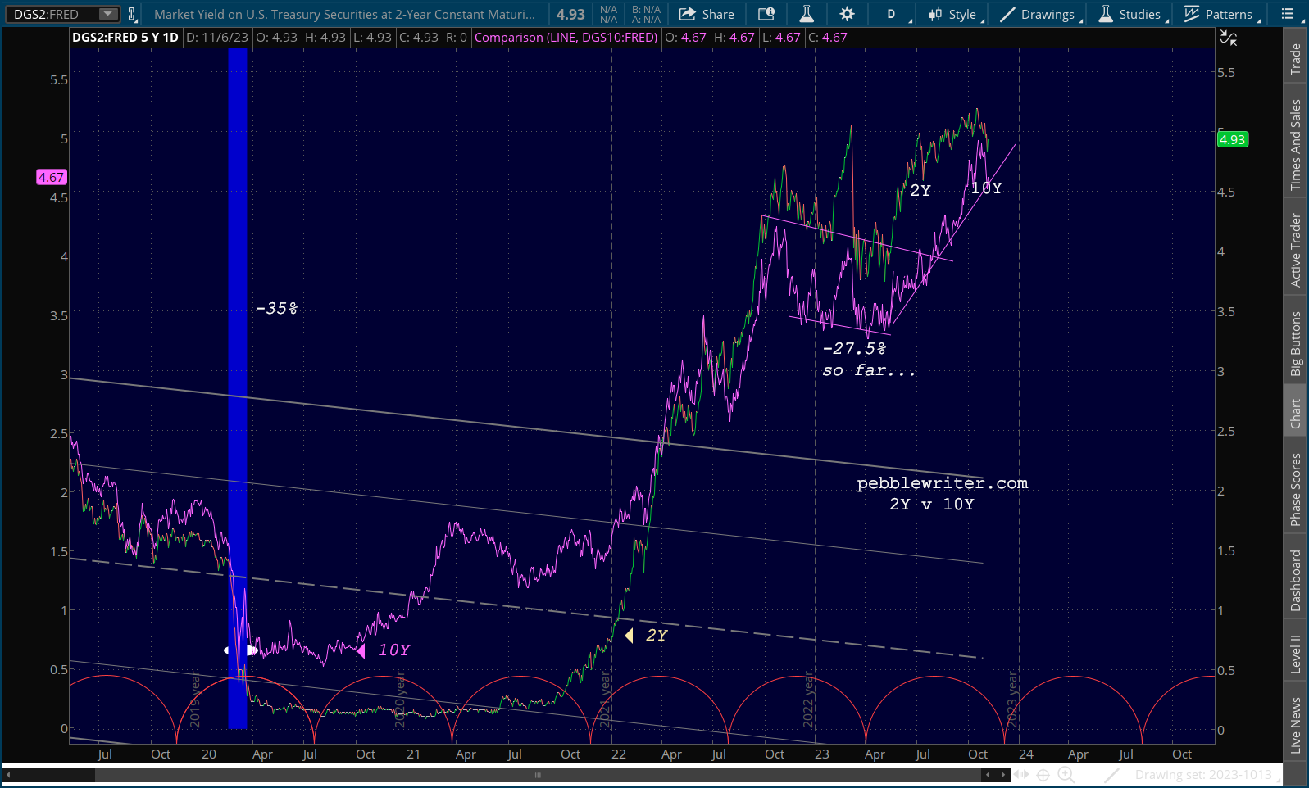Open the chart info card icon
This screenshot has width=1309, height=788.
point(766,14)
